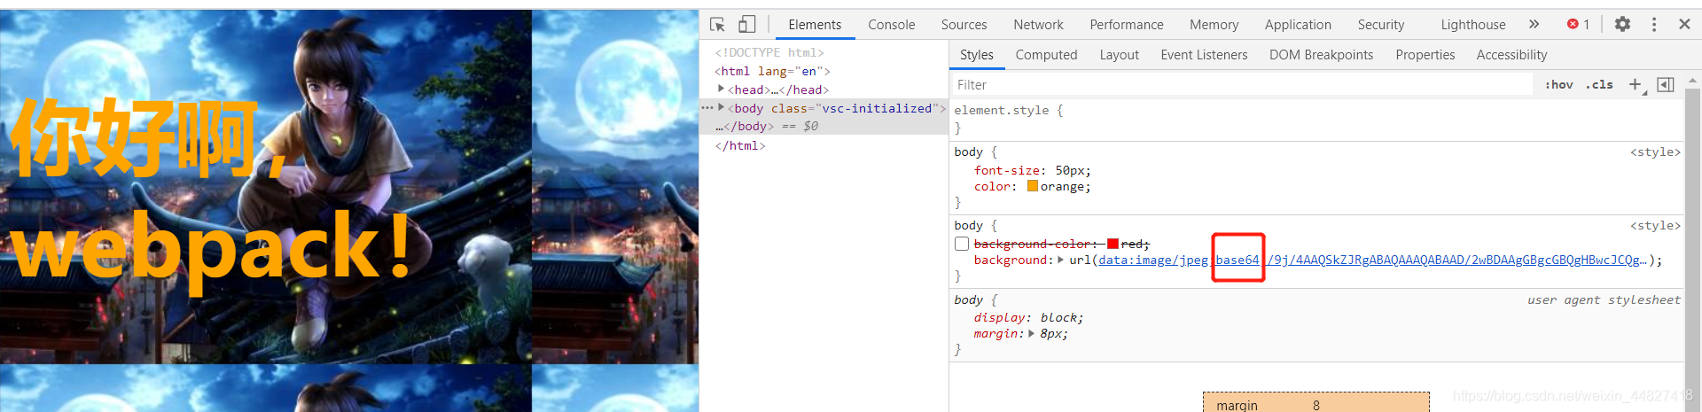Close the DevTools panel

point(1684,25)
